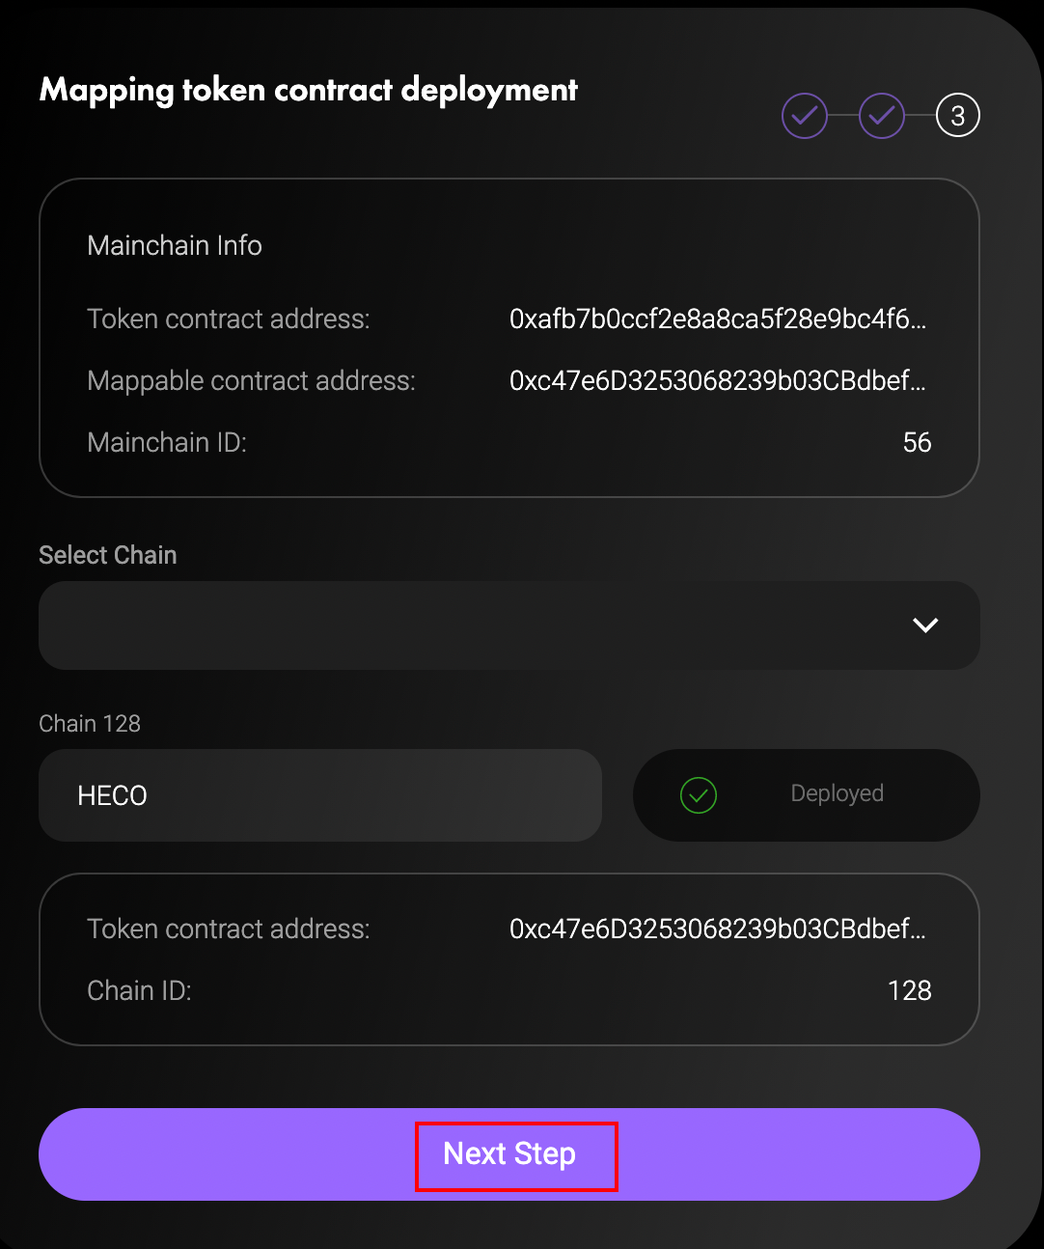1044x1249 pixels.
Task: Click the Chain ID value 128
Action: click(909, 990)
